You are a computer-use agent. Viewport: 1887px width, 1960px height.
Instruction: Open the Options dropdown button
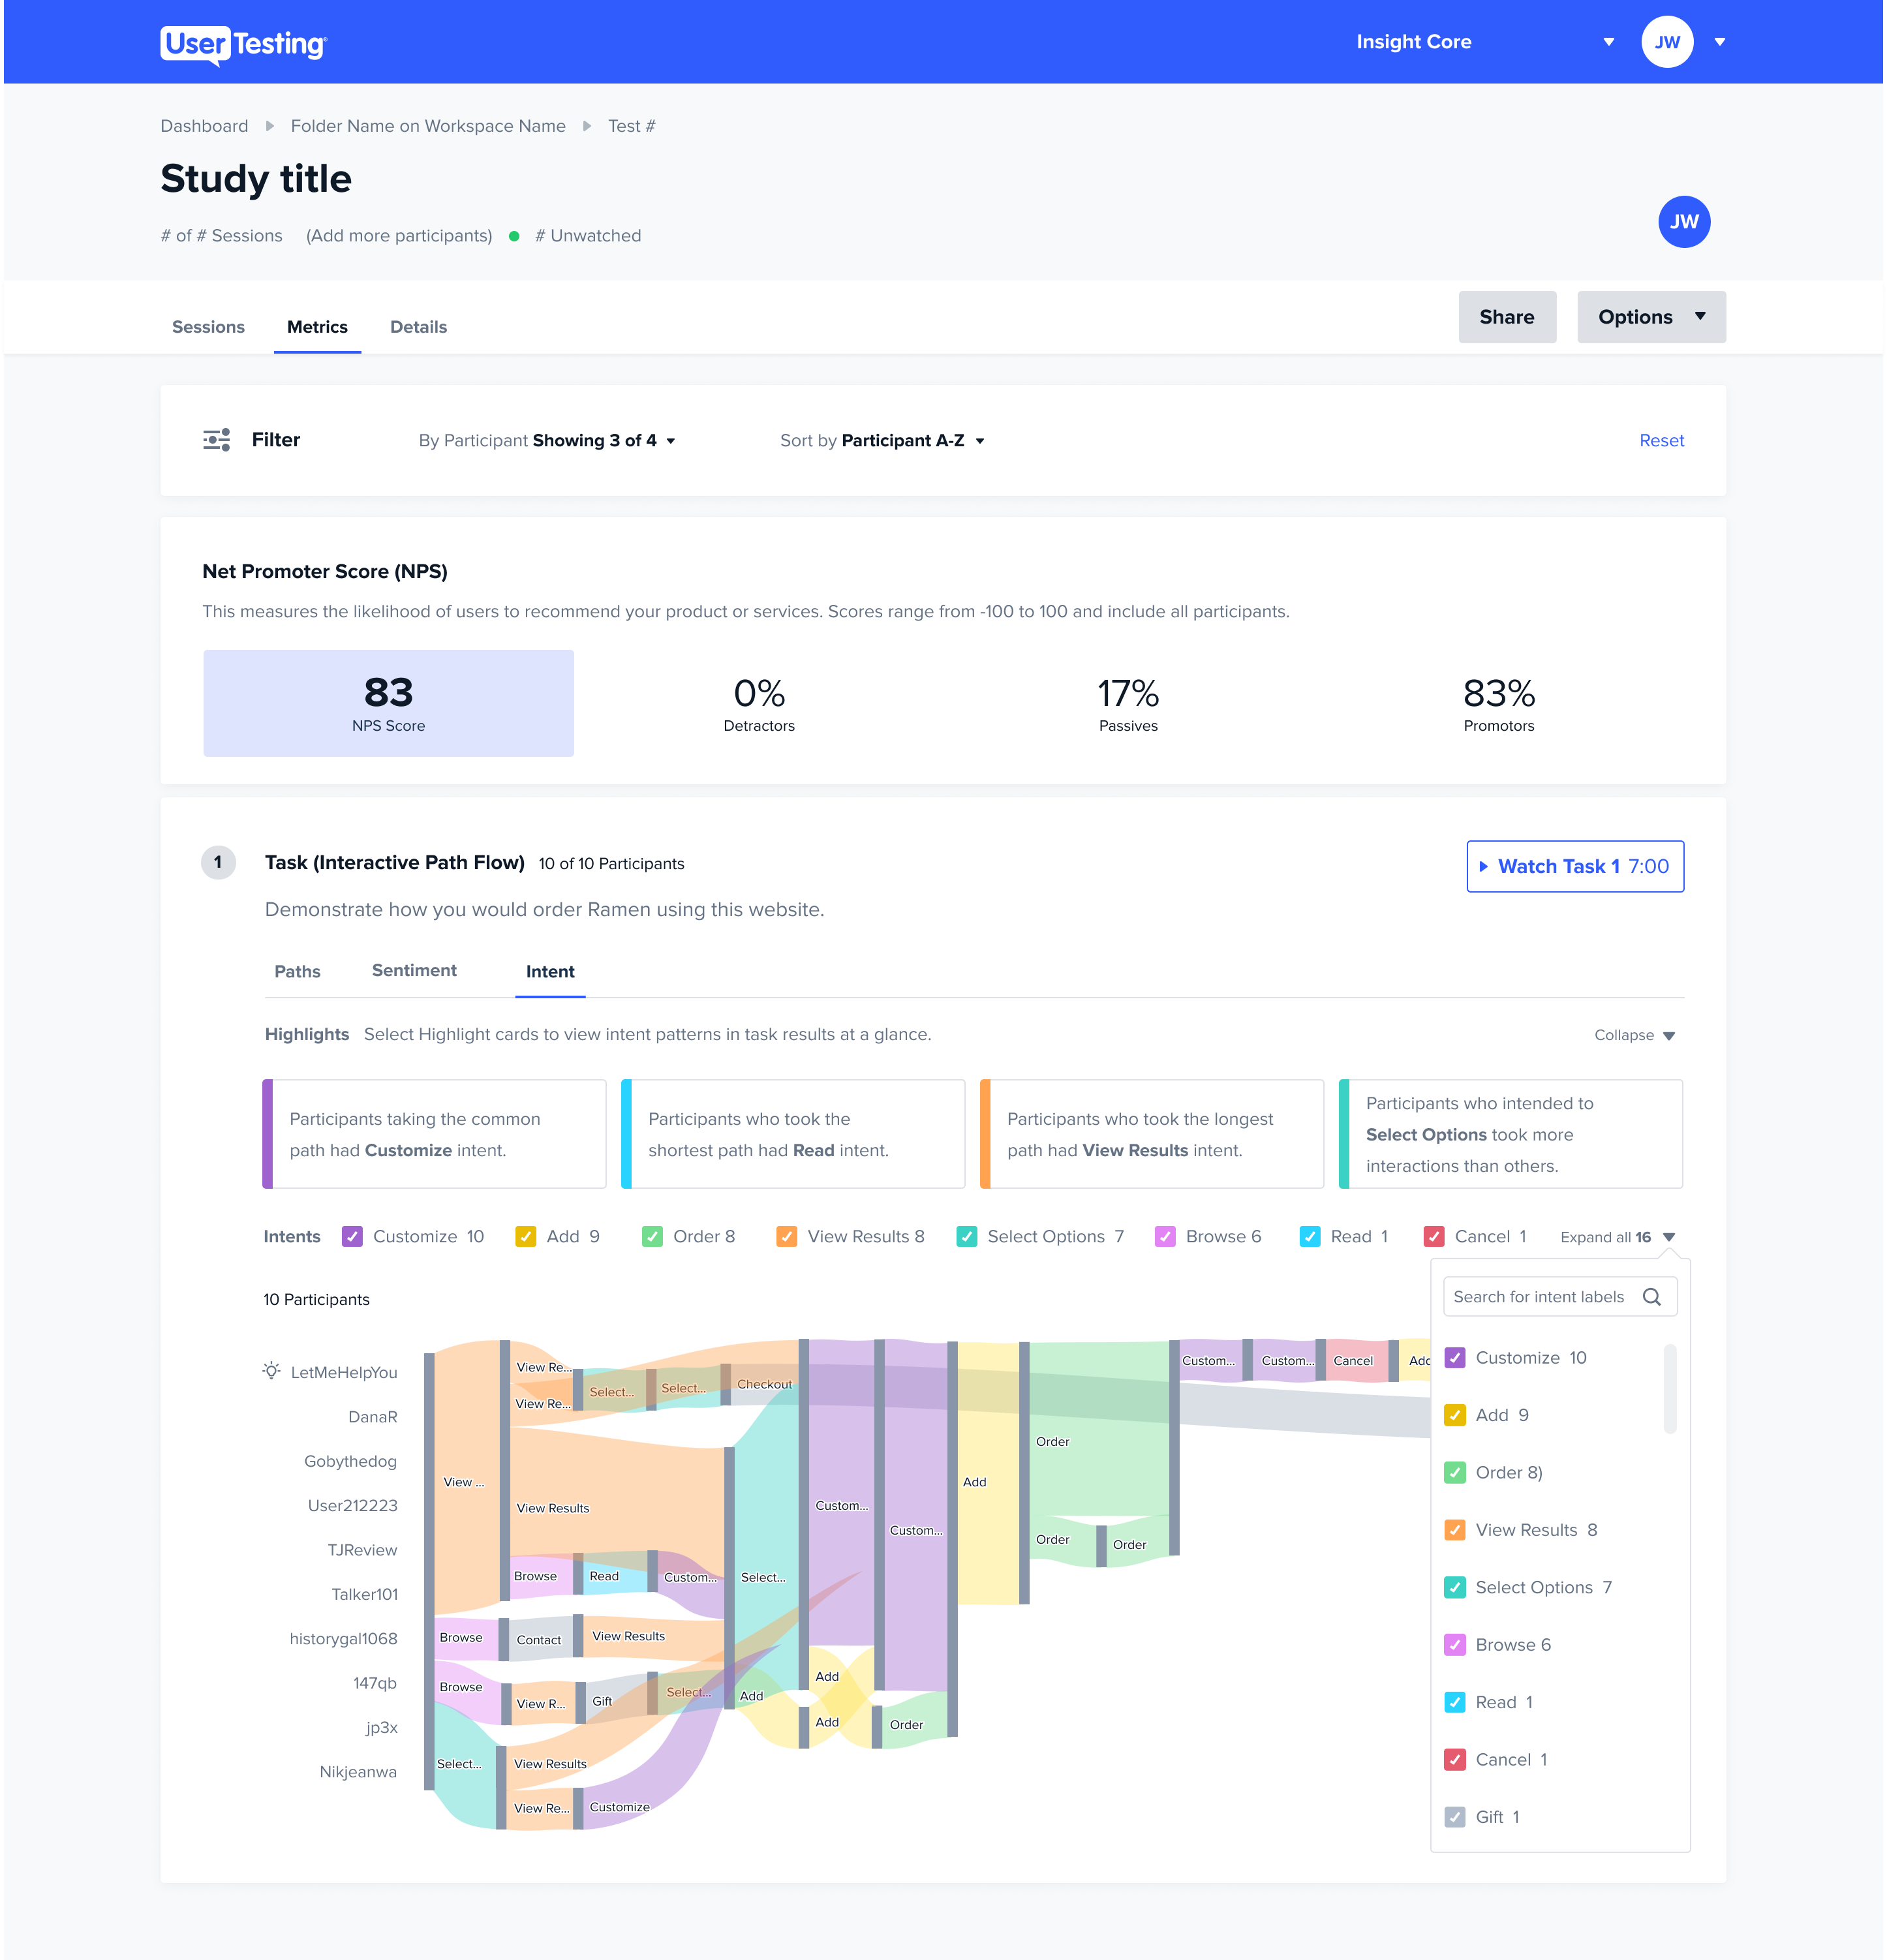1651,317
